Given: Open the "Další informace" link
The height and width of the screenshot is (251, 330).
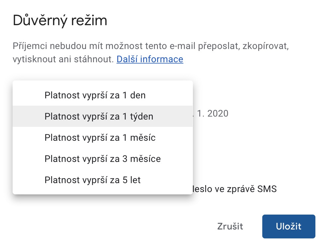Looking at the screenshot, I should click(150, 59).
